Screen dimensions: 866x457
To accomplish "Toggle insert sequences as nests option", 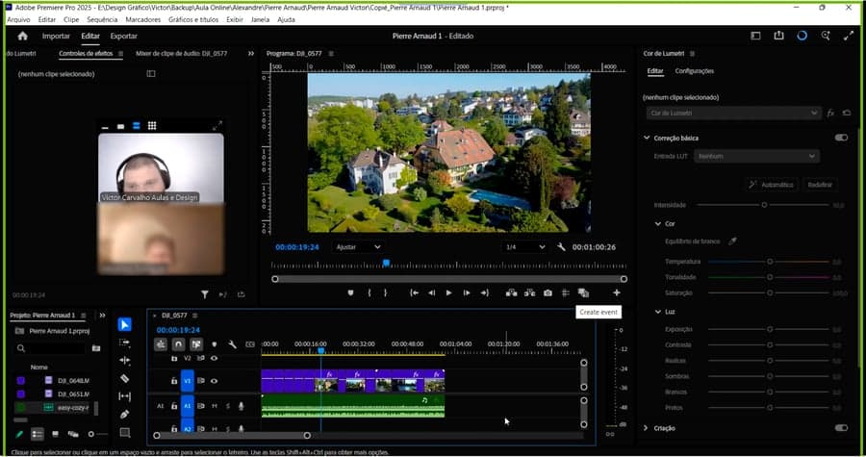I will click(161, 344).
